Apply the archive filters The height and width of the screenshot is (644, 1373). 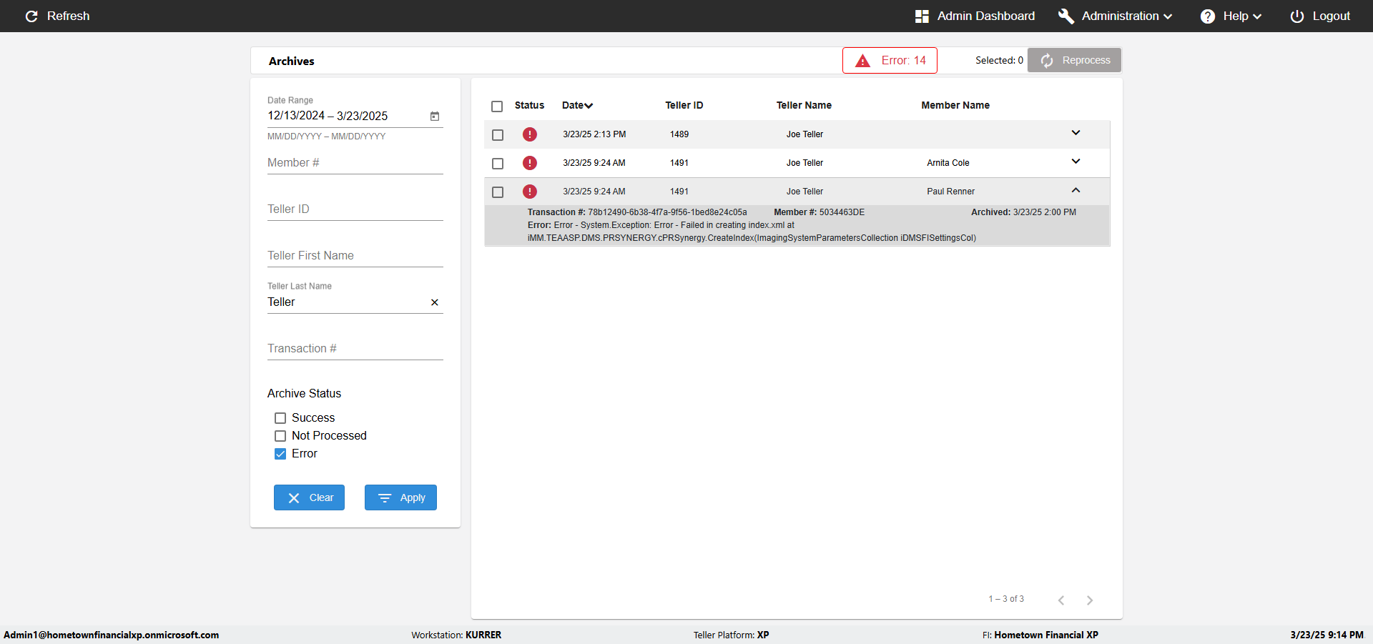[400, 497]
